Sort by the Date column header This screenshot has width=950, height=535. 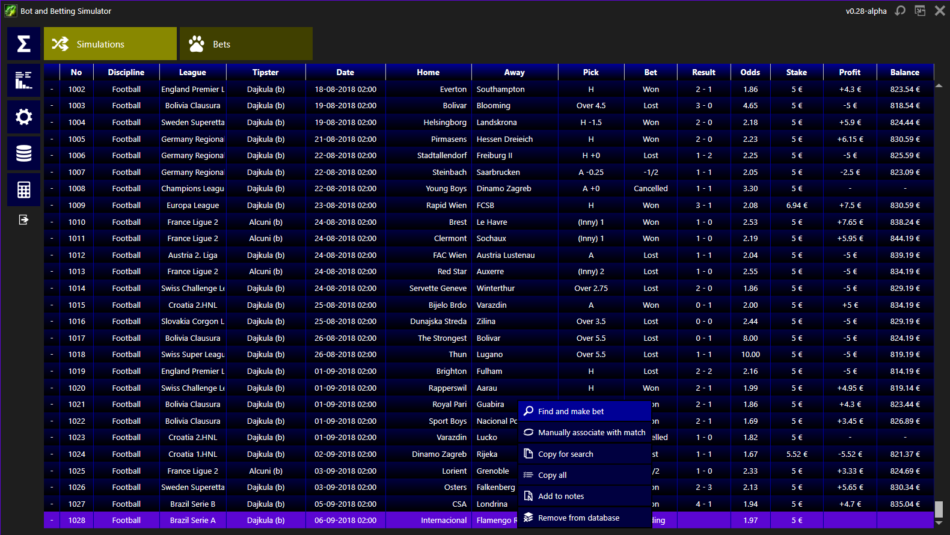(x=345, y=72)
